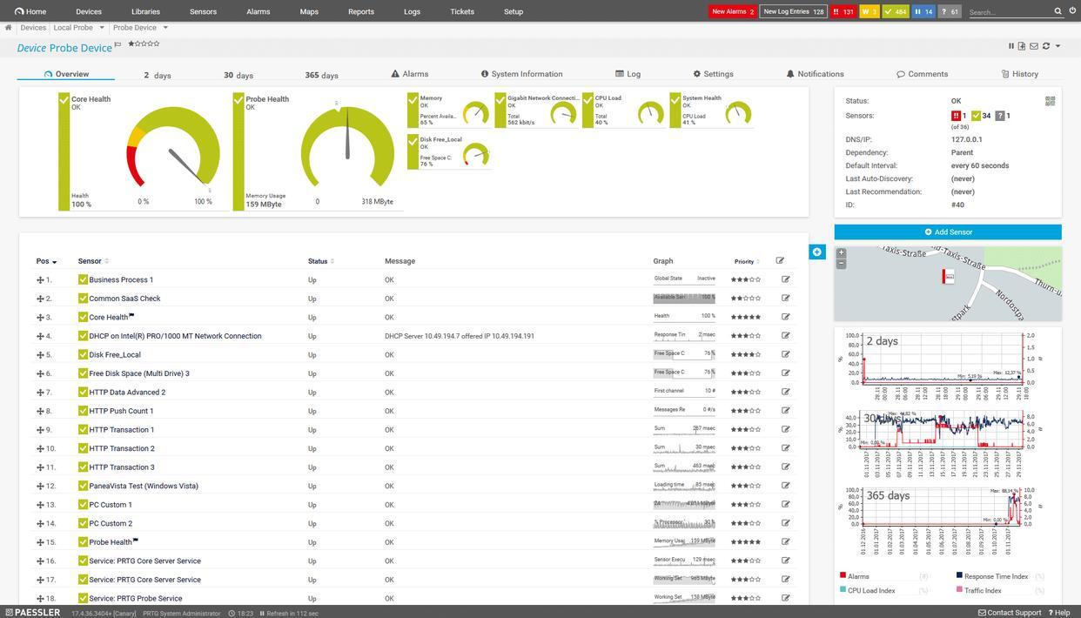Expand the Probe Device breadcrumb dropdown
This screenshot has height=618, width=1081.
[165, 28]
